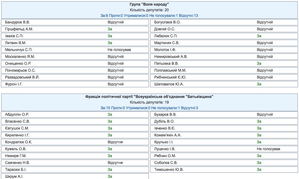The image size is (299, 179).
Task: Select deputy name Гіршфельд А.М.
Action: click(x=19, y=29)
